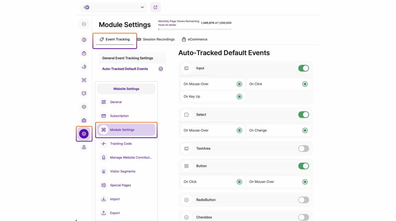Open Tracking Code in Website Settings
Screen dimensions: 396x221
tap(121, 144)
